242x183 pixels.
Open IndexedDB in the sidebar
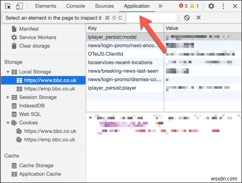32,106
